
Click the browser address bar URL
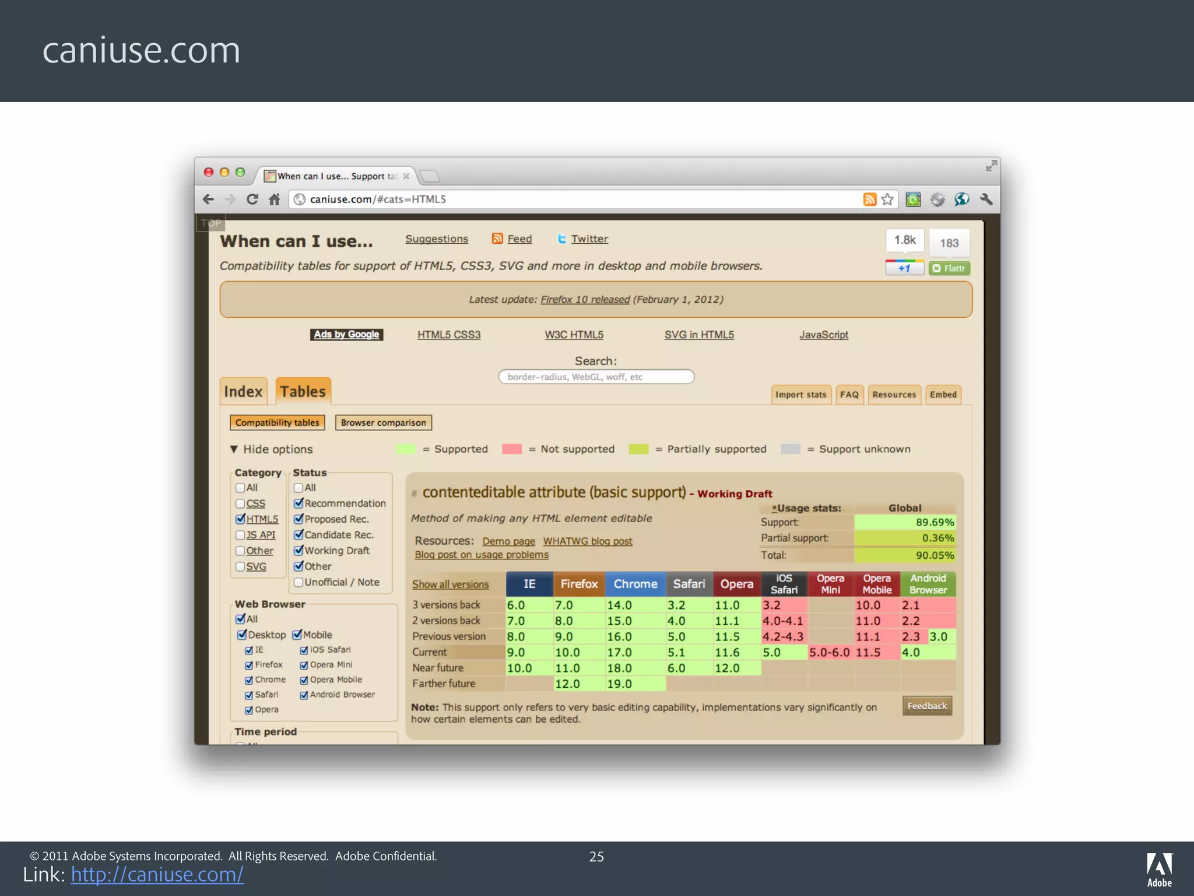(x=378, y=199)
